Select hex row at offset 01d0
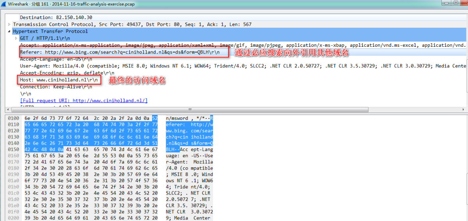Image resolution: width=468 pixels, height=221 pixels. [x=110, y=199]
